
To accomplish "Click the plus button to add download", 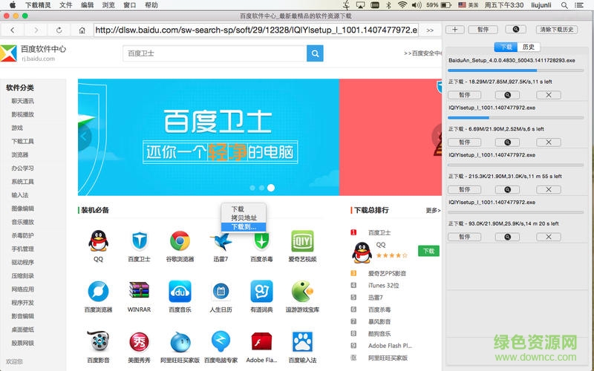I will (x=455, y=30).
